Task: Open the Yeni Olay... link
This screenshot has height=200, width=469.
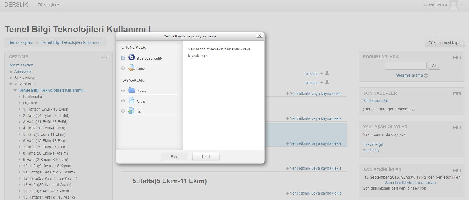Action: (373, 150)
